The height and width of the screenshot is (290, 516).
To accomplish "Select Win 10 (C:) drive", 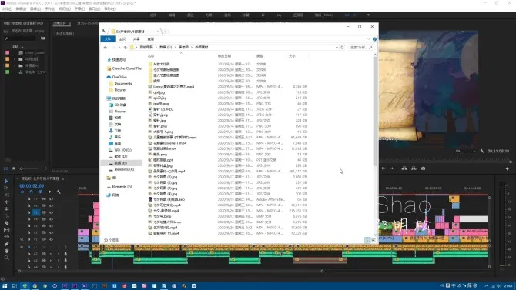I will (122, 150).
